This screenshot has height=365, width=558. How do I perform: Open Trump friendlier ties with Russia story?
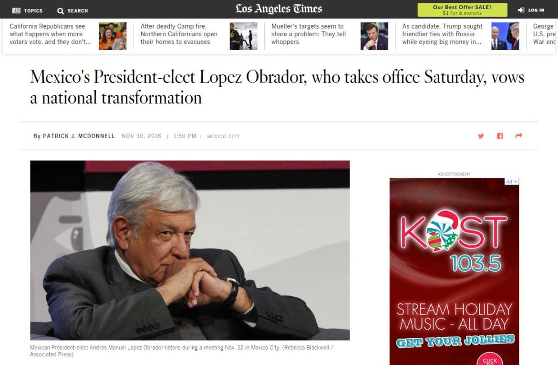click(442, 34)
